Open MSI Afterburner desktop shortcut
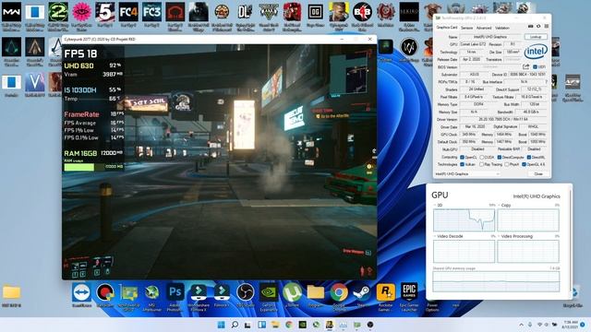The image size is (591, 332). [151, 293]
